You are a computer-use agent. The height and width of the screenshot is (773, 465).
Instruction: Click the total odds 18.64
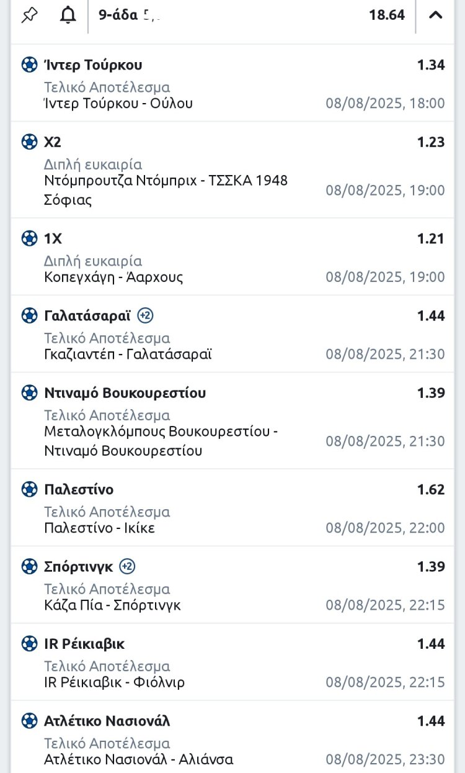pos(387,15)
